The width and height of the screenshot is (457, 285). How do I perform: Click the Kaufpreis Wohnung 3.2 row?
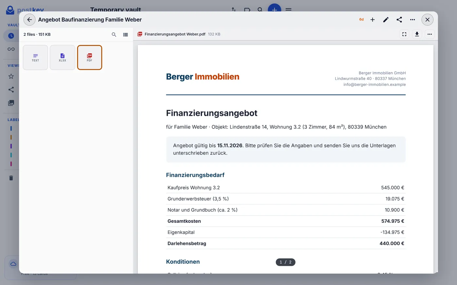[286, 188]
